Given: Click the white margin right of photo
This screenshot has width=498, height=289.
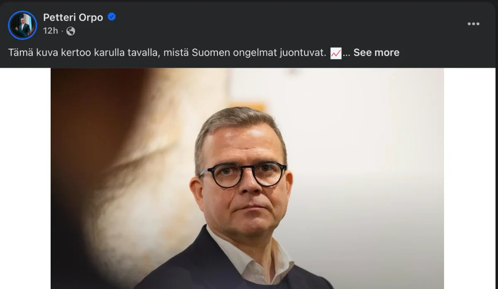Looking at the screenshot, I should (471, 179).
